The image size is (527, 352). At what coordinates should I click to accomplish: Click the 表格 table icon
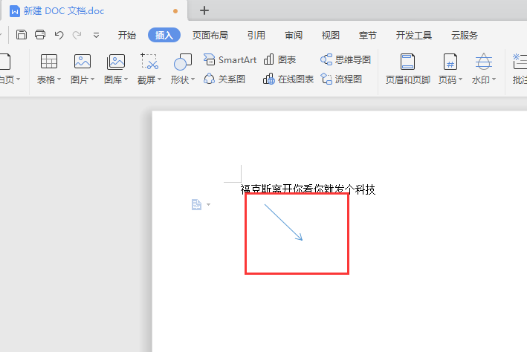pyautogui.click(x=49, y=62)
